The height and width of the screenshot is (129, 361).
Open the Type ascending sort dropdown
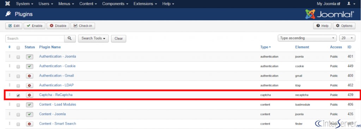pos(307,38)
